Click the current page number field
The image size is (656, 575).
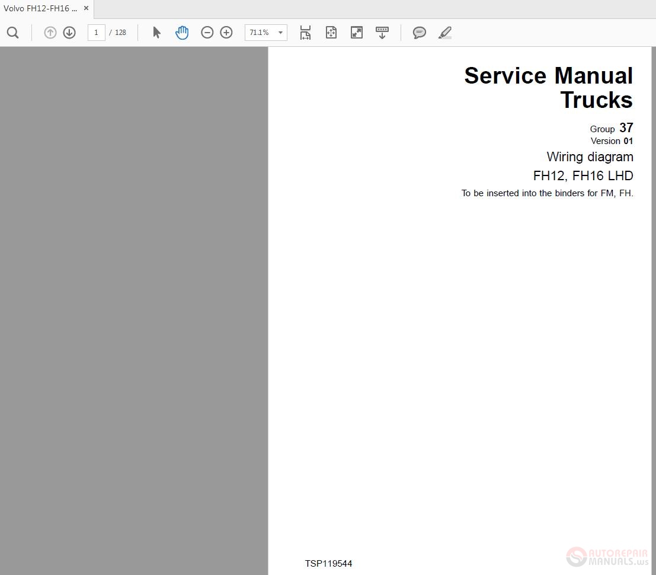point(96,33)
